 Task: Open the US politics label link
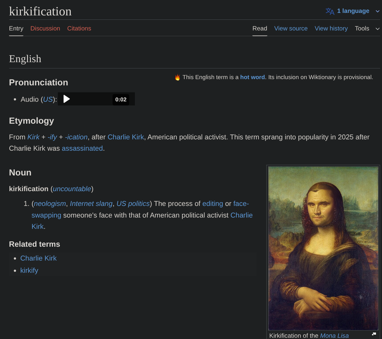click(x=133, y=204)
